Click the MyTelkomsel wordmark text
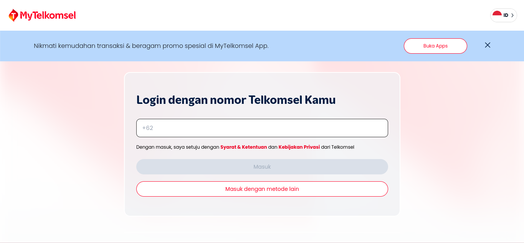Viewport: 524px width, 243px height. (x=48, y=15)
